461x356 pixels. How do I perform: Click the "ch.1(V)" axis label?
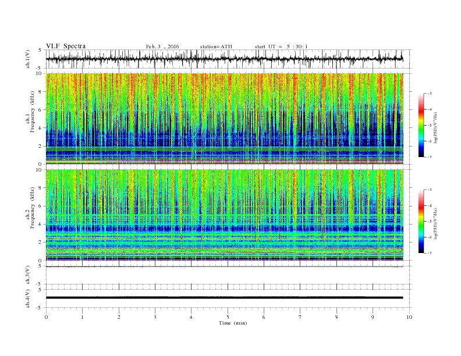(x=28, y=59)
